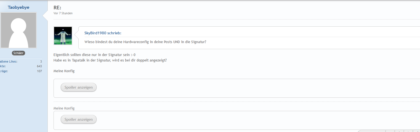Viewport: 420px width, 132px height.
Task: Click the Schüler rank badge
Action: (18, 53)
